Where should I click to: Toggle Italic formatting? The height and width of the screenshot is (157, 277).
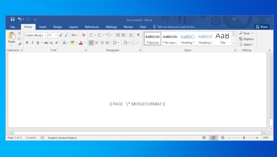pyautogui.click(x=32, y=42)
